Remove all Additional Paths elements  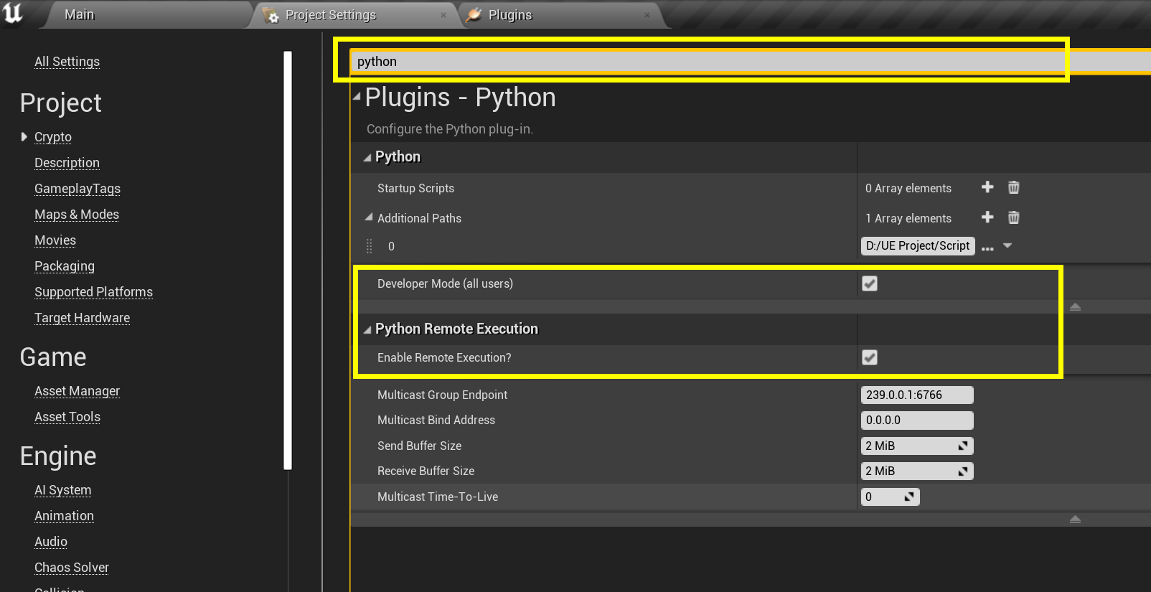pos(1013,217)
